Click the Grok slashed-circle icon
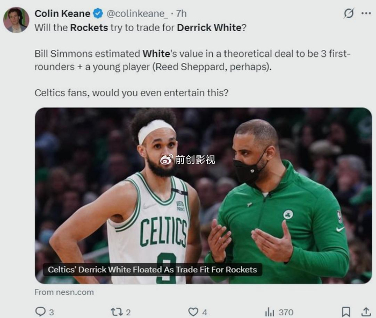Image resolution: width=376 pixels, height=318 pixels. (x=349, y=13)
